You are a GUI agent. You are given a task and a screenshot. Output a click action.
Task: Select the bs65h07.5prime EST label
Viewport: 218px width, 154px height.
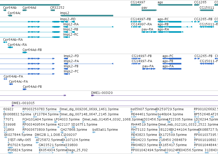[143, 109]
